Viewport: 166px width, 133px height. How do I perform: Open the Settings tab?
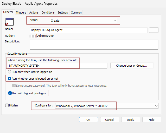[x=62, y=12]
